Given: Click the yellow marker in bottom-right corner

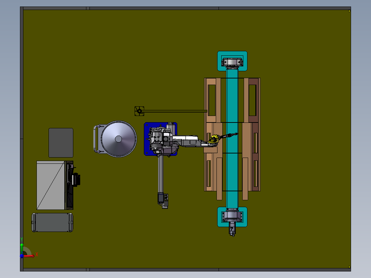Looking at the screenshot, I should click(x=349, y=267).
